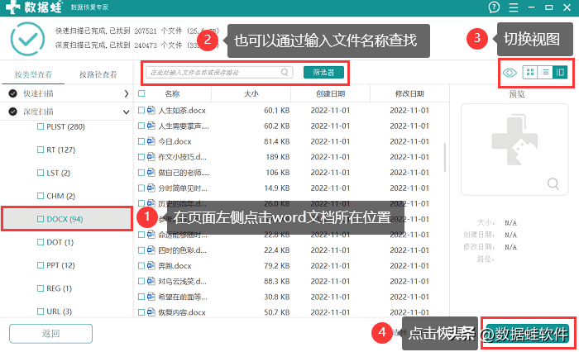Switch to 按类型查看 tab
The width and height of the screenshot is (579, 352).
pos(33,74)
